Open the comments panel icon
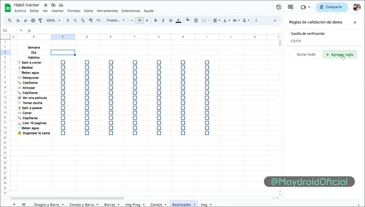 point(290,7)
